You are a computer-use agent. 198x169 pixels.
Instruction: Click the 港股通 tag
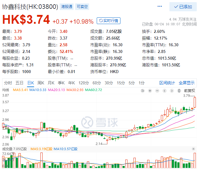click(x=67, y=7)
